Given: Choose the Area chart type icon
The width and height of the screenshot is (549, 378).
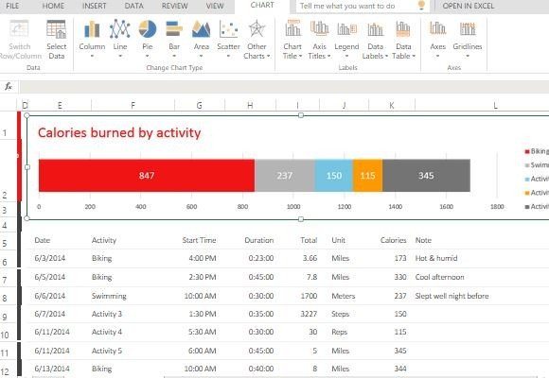Looking at the screenshot, I should [202, 29].
